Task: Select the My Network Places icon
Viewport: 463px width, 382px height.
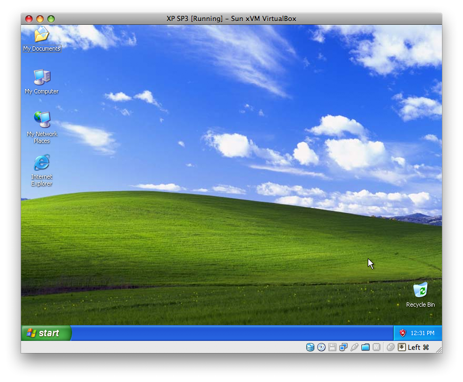Action: [x=42, y=128]
